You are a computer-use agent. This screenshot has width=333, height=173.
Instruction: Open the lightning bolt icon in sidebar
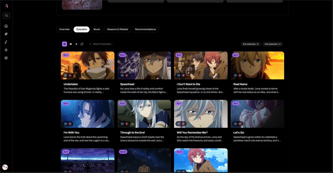point(6,50)
